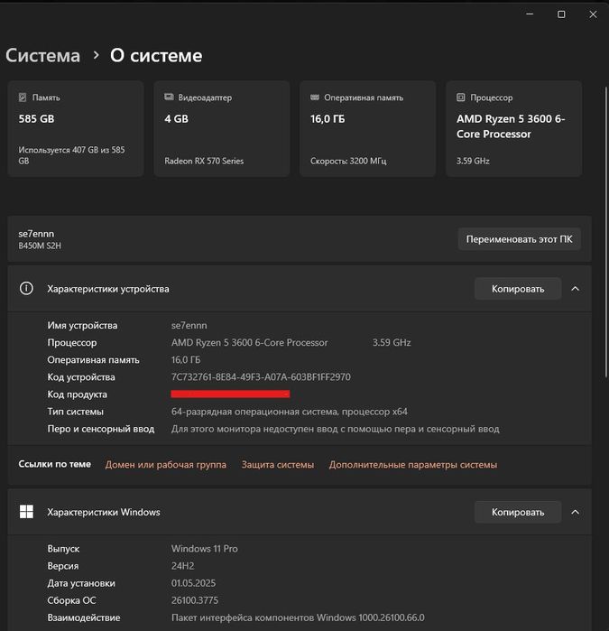This screenshot has width=609, height=631.
Task: Click the Windows logo beside Характеристики Windows
Action: click(x=27, y=512)
